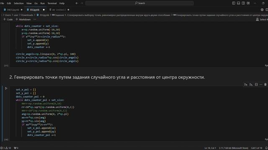Image resolution: width=268 pixels, height=150 pixels.
Task: Open the Help menu
Action: [x=62, y=3]
